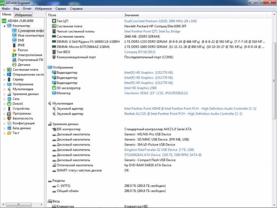The width and height of the screenshot is (277, 208).
Task: Expand the Системная плата tree node
Action: tap(5, 70)
